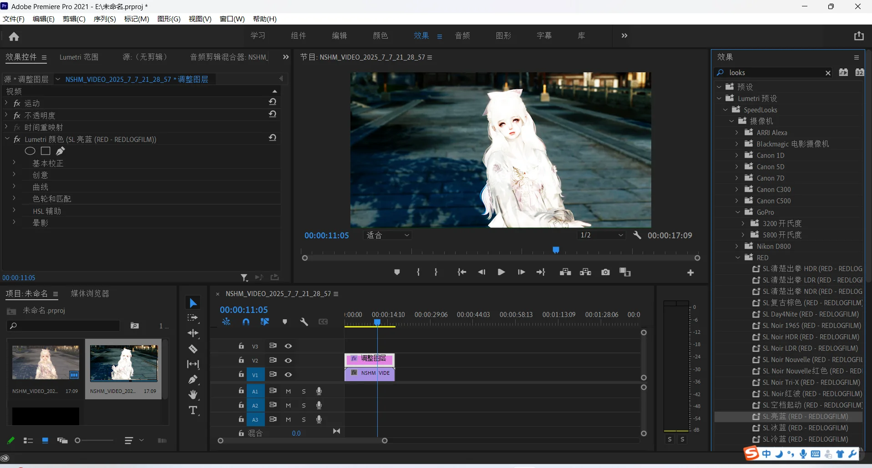Mute audio track A1

tap(288, 391)
